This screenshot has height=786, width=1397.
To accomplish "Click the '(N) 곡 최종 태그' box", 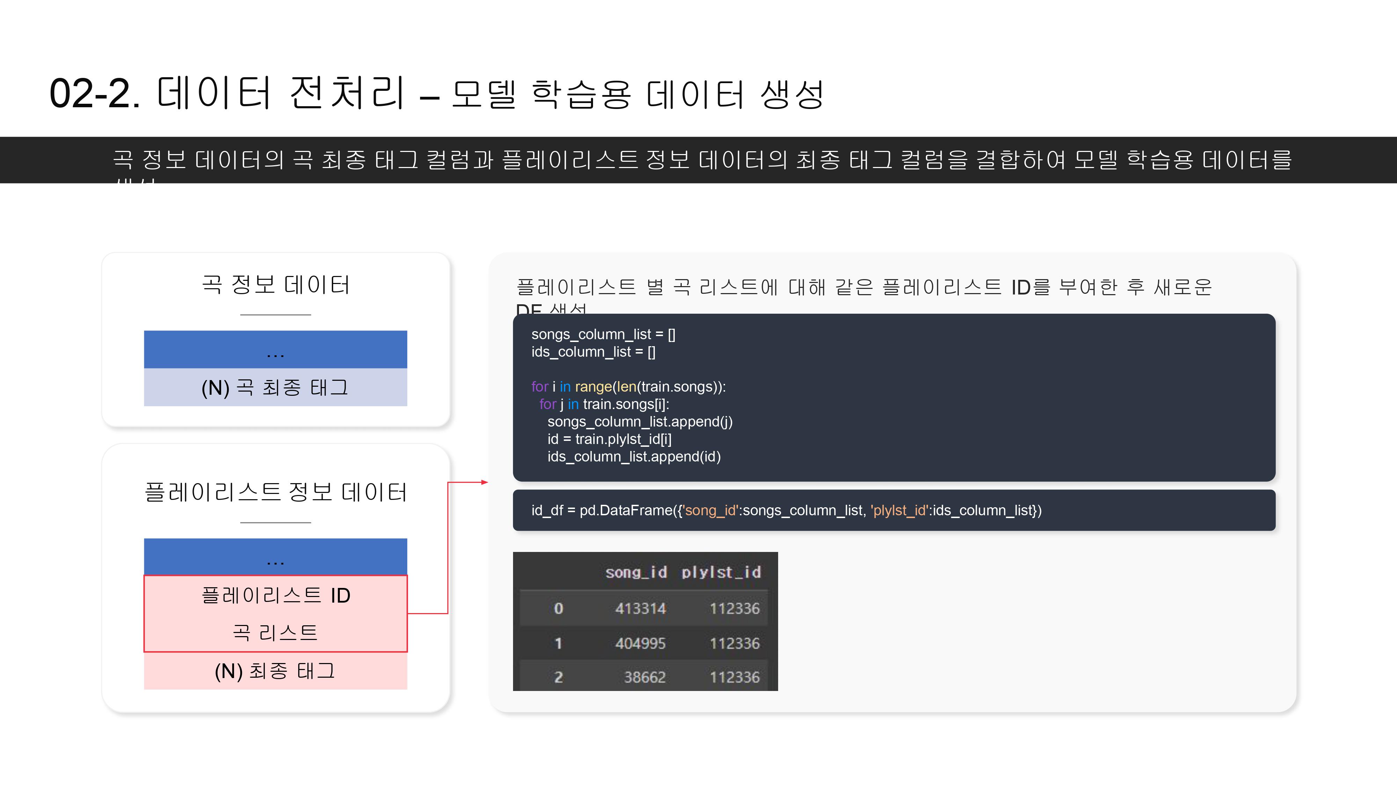I will [276, 387].
